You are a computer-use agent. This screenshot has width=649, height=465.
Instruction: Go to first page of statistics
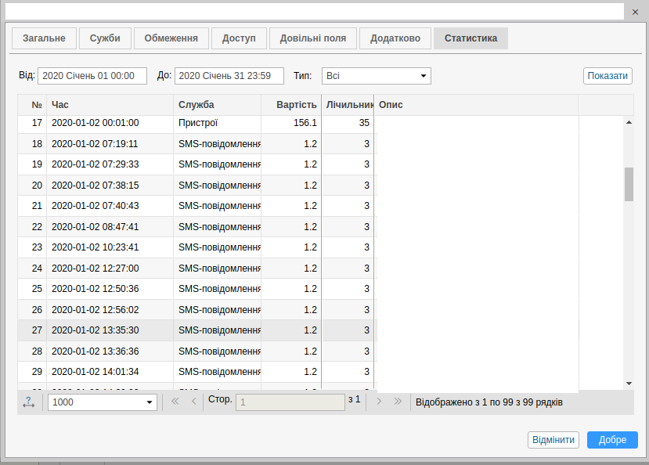click(175, 402)
